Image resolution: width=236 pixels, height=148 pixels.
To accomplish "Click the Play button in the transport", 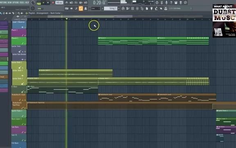I will point(43,3).
